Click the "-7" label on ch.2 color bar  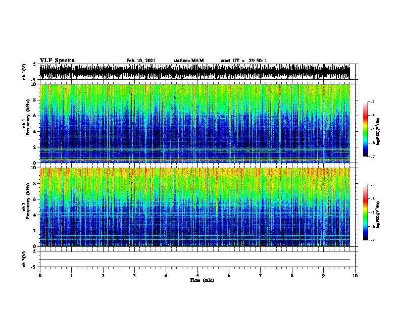point(373,240)
